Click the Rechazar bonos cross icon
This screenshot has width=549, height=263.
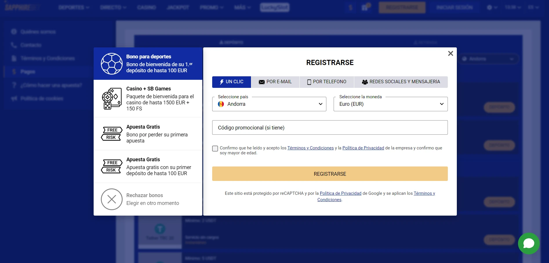click(x=112, y=199)
